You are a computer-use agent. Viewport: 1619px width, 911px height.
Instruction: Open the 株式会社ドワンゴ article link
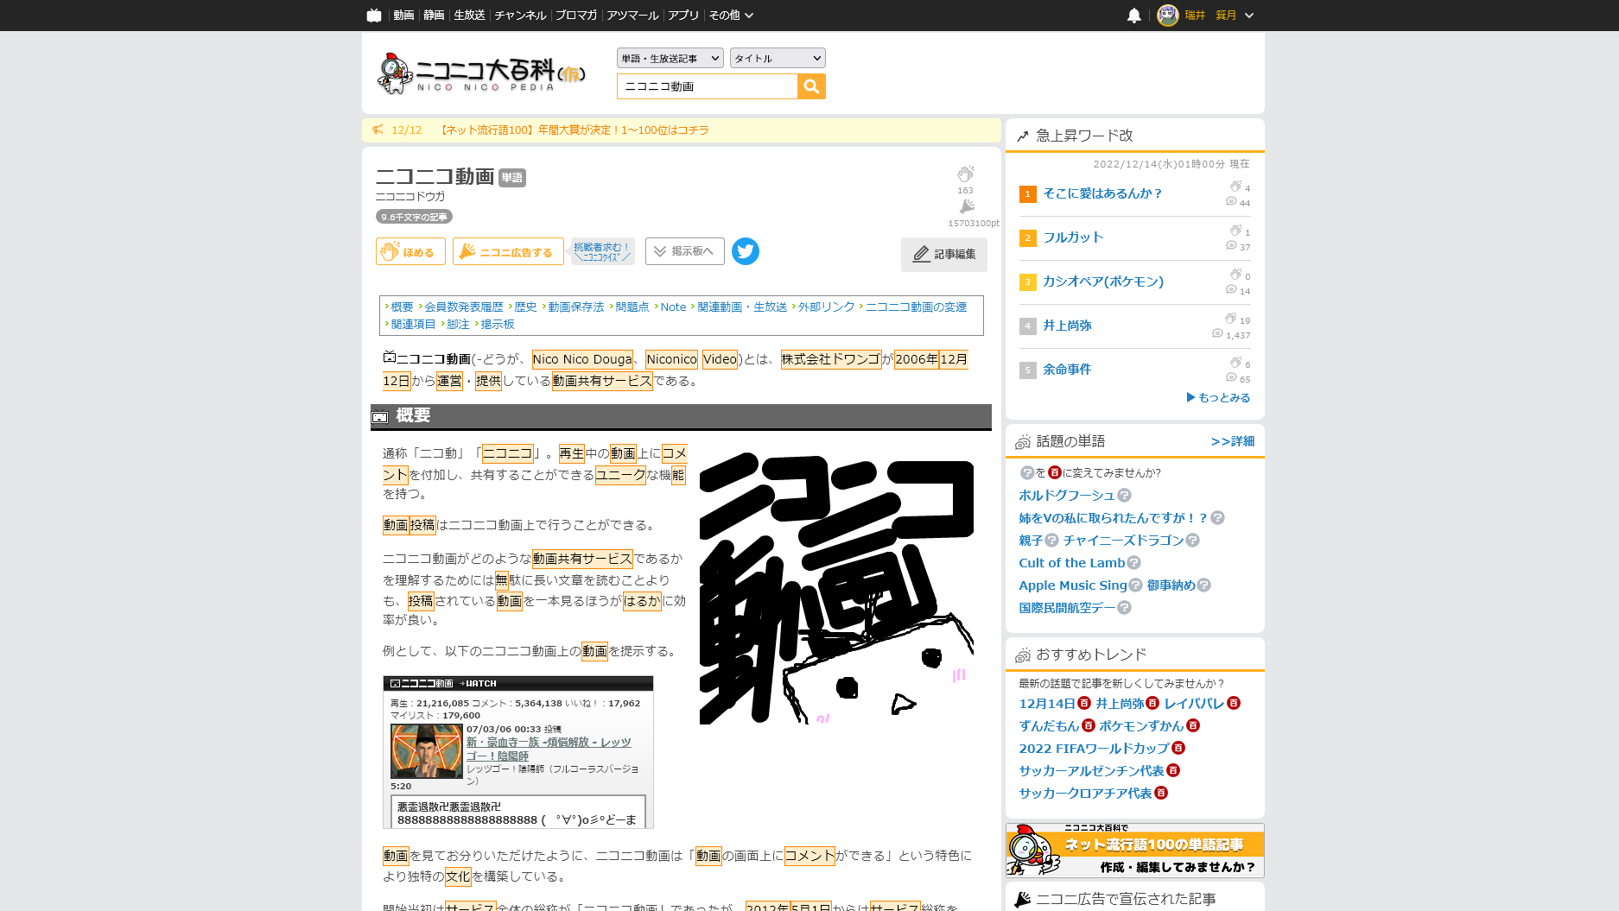pos(830,359)
